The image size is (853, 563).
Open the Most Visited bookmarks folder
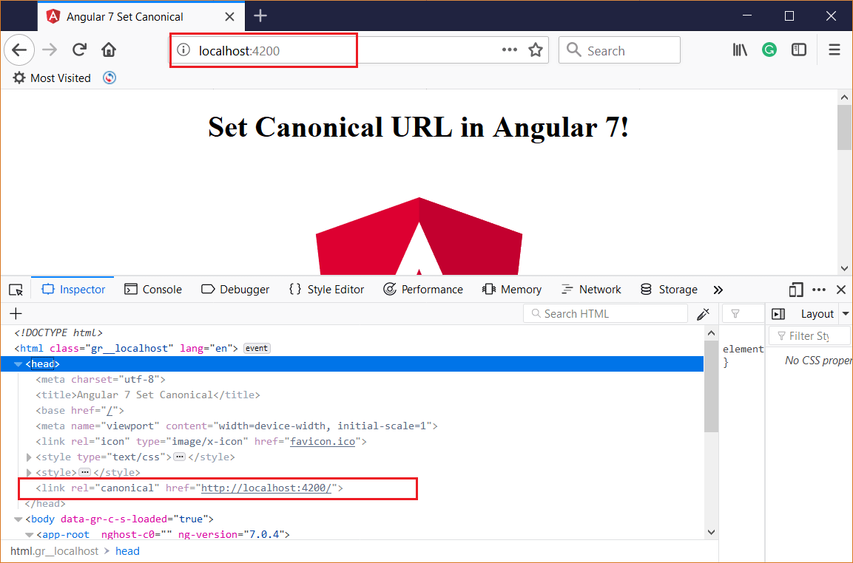53,78
